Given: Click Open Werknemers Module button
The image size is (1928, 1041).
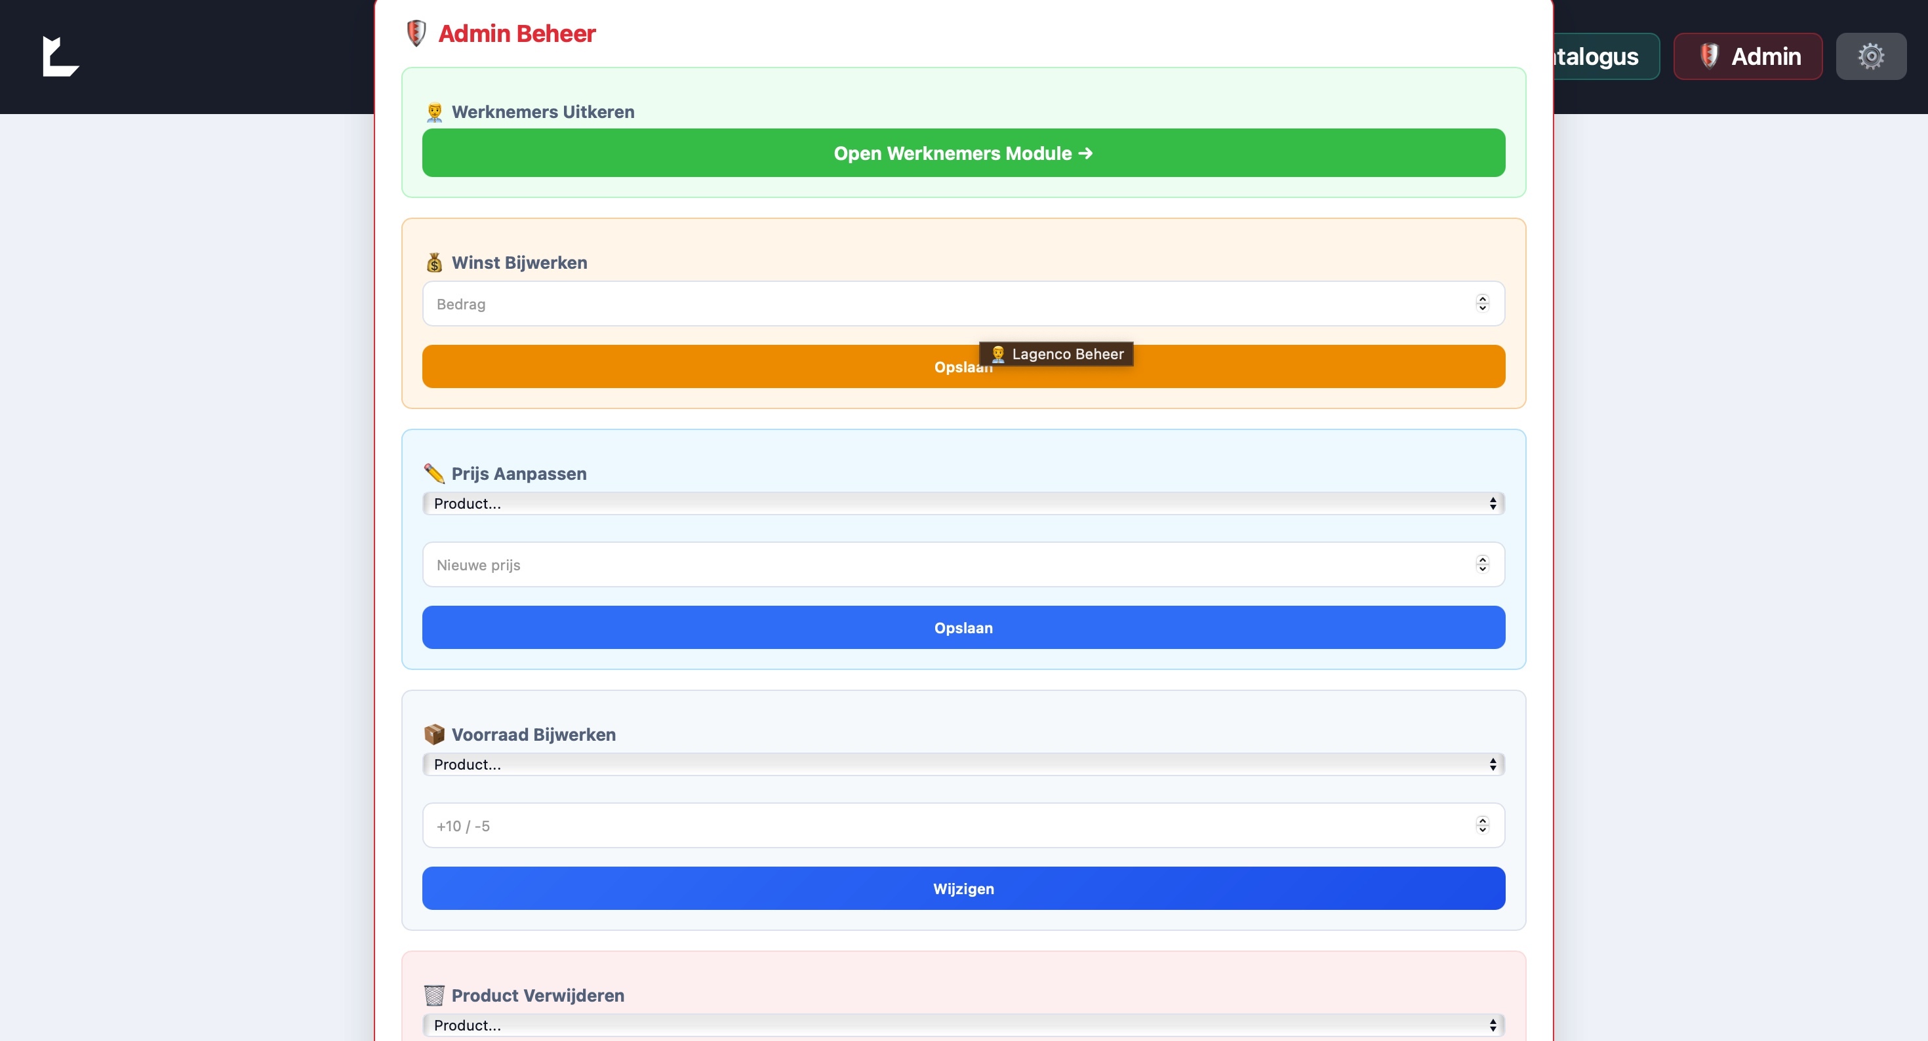Looking at the screenshot, I should tap(963, 153).
